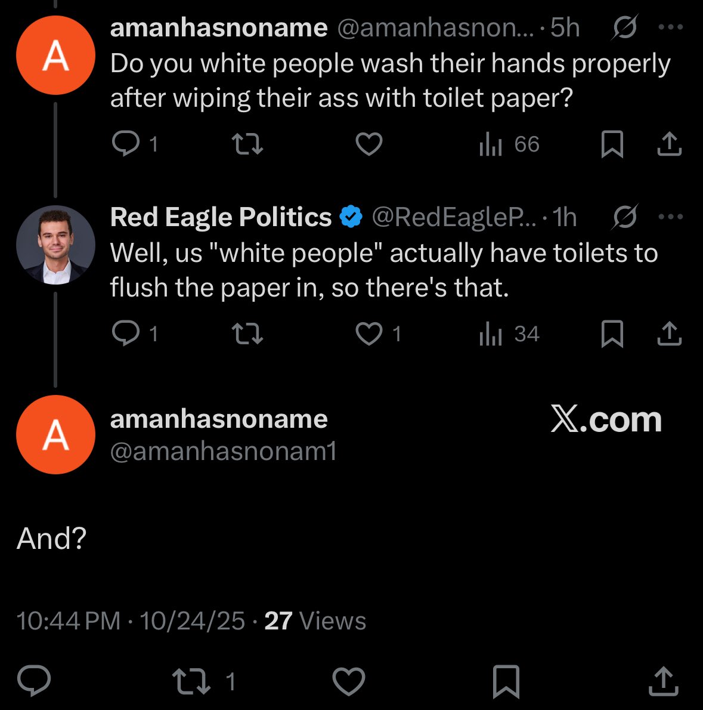The height and width of the screenshot is (710, 703).
Task: Open Grok icon on amanhasnoname's first tweet
Action: (x=625, y=27)
